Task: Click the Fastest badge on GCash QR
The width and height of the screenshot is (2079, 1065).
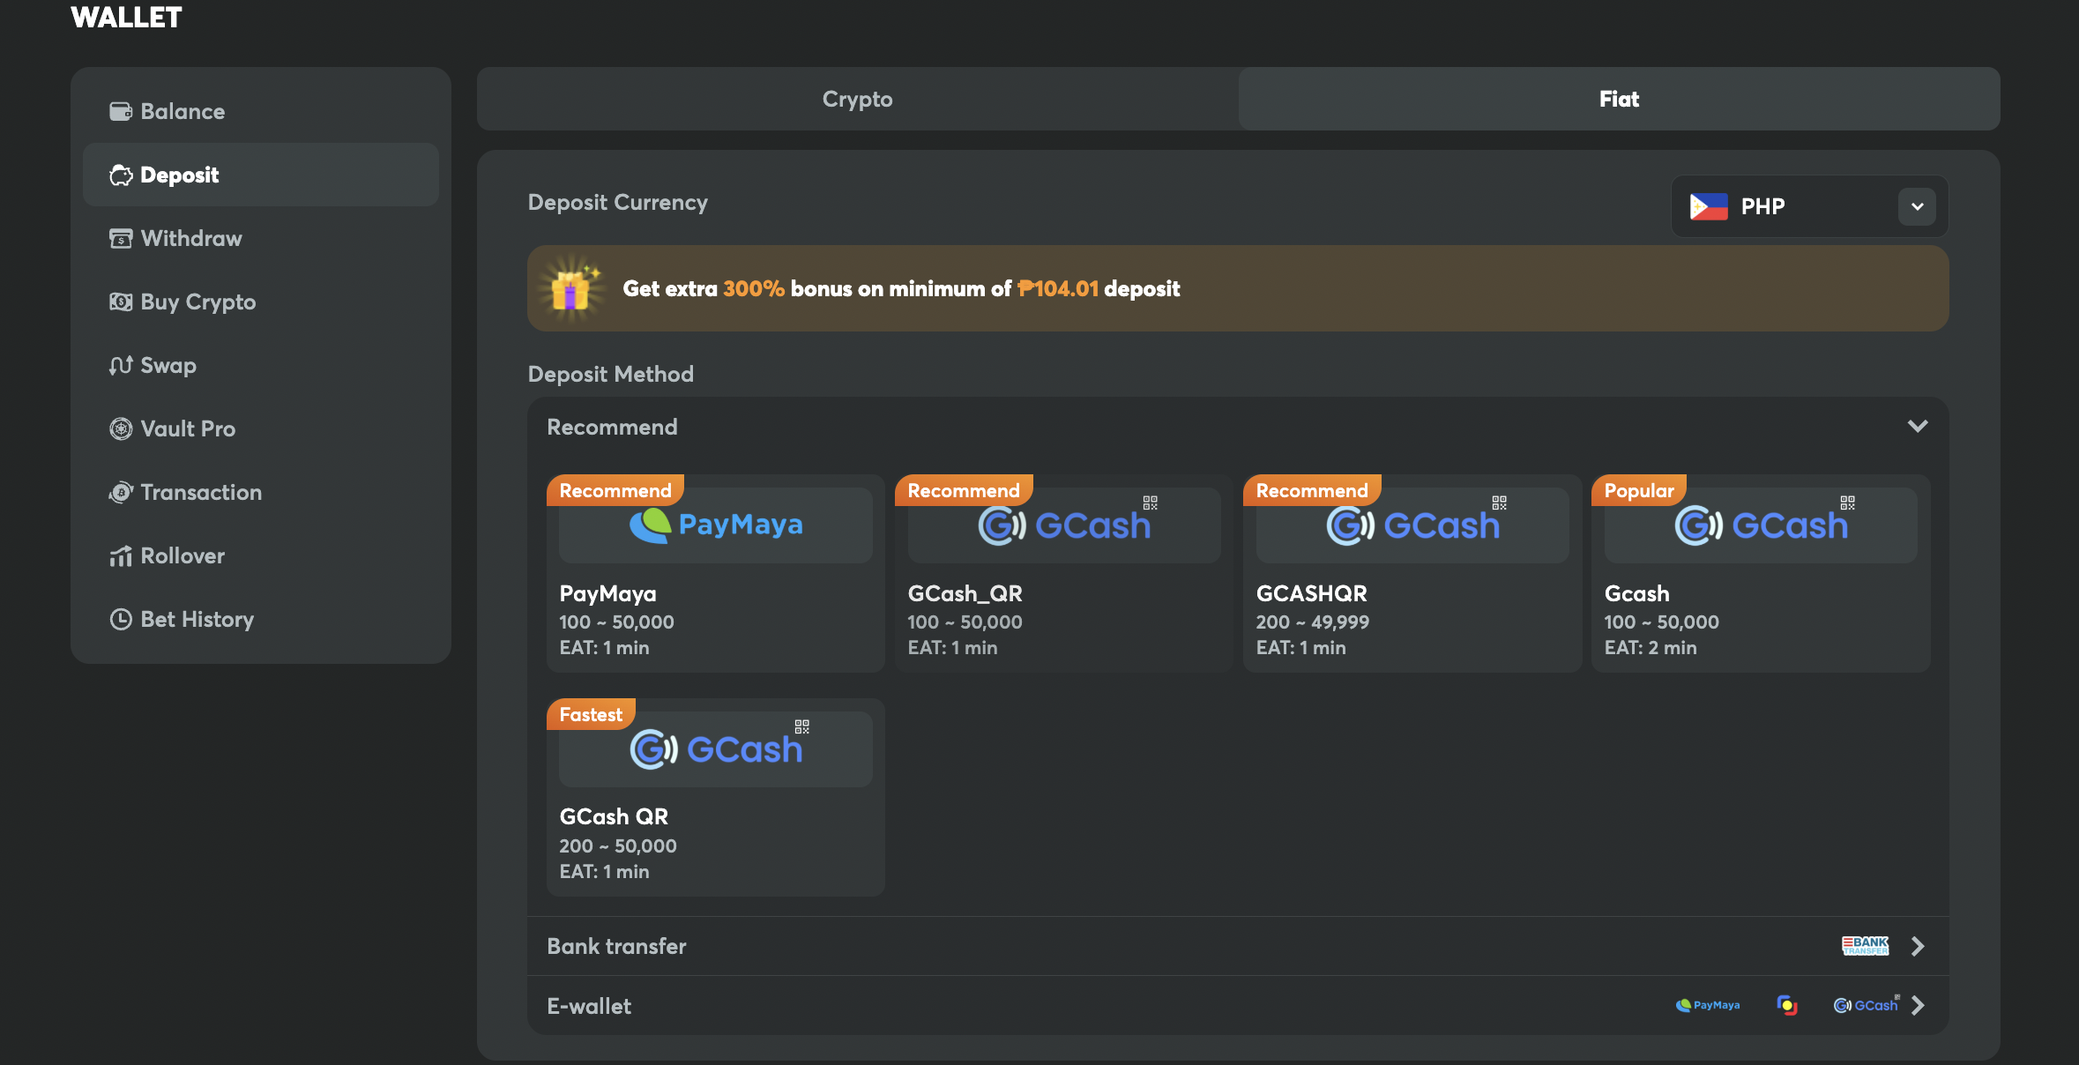Action: pyautogui.click(x=591, y=714)
